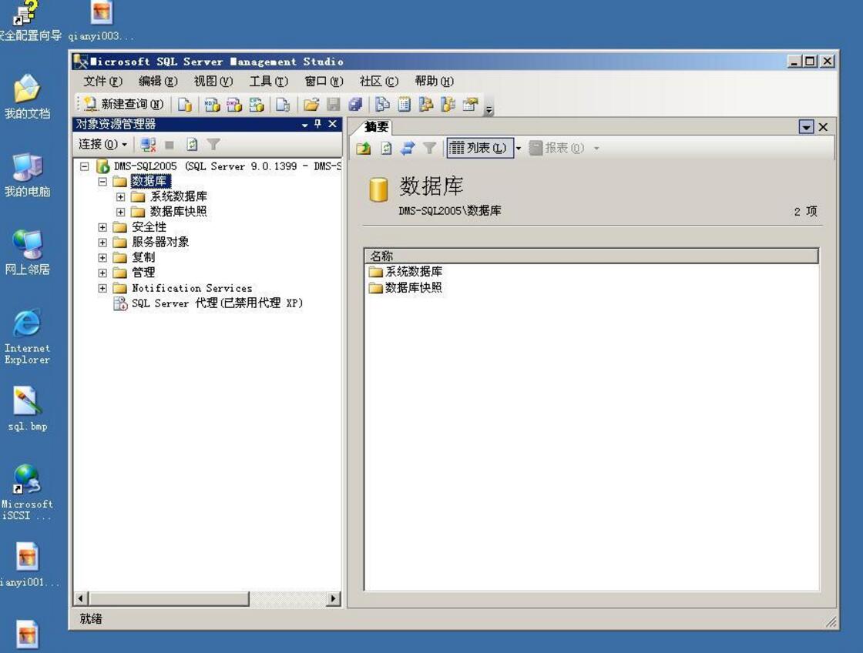Collapse the DMS-SQL2005 server node

pyautogui.click(x=84, y=166)
